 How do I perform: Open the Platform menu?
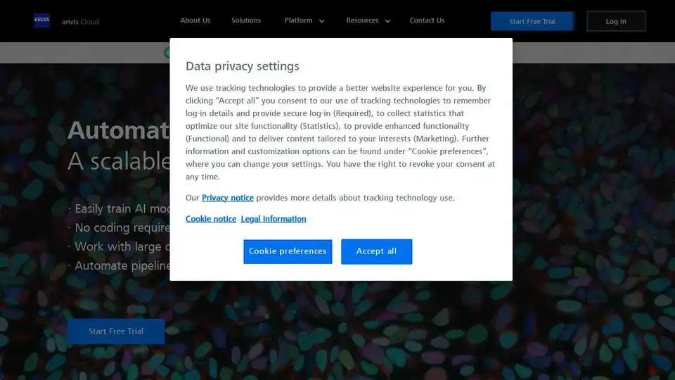pyautogui.click(x=298, y=20)
